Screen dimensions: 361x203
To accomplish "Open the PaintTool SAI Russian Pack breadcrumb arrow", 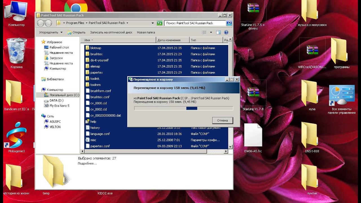I will click(x=127, y=23).
